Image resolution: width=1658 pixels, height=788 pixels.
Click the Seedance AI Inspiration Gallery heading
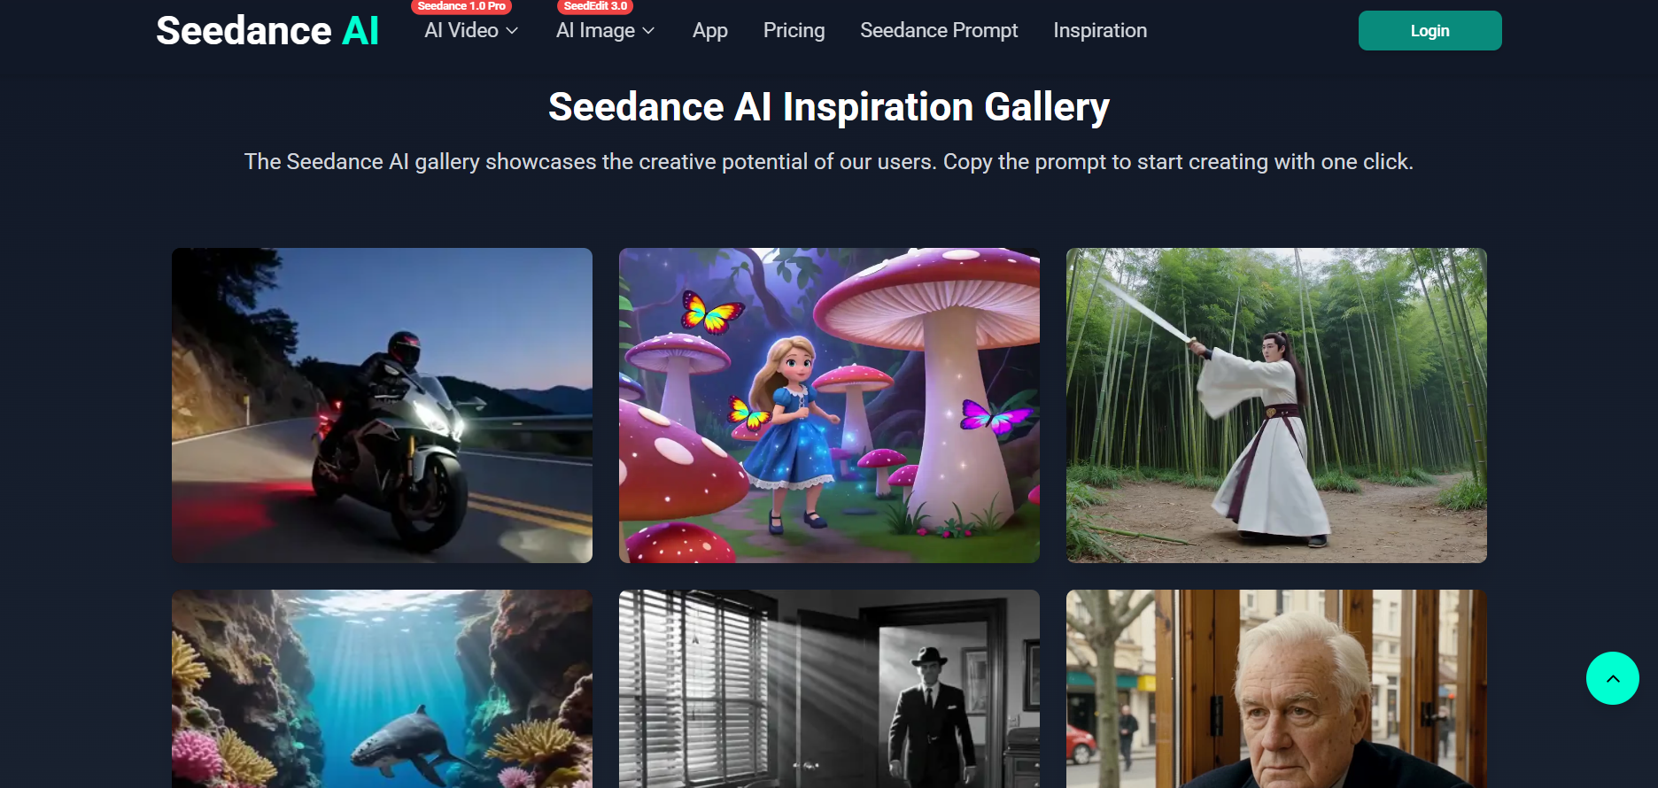pos(829,107)
